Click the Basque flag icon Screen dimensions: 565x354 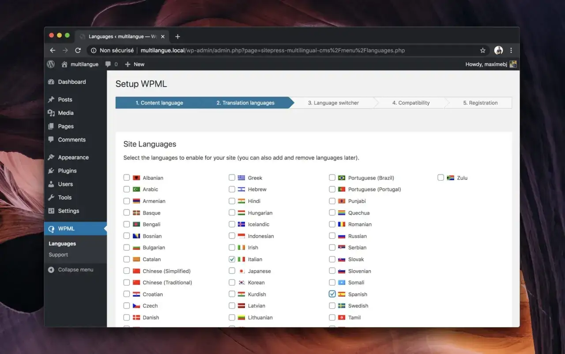136,213
